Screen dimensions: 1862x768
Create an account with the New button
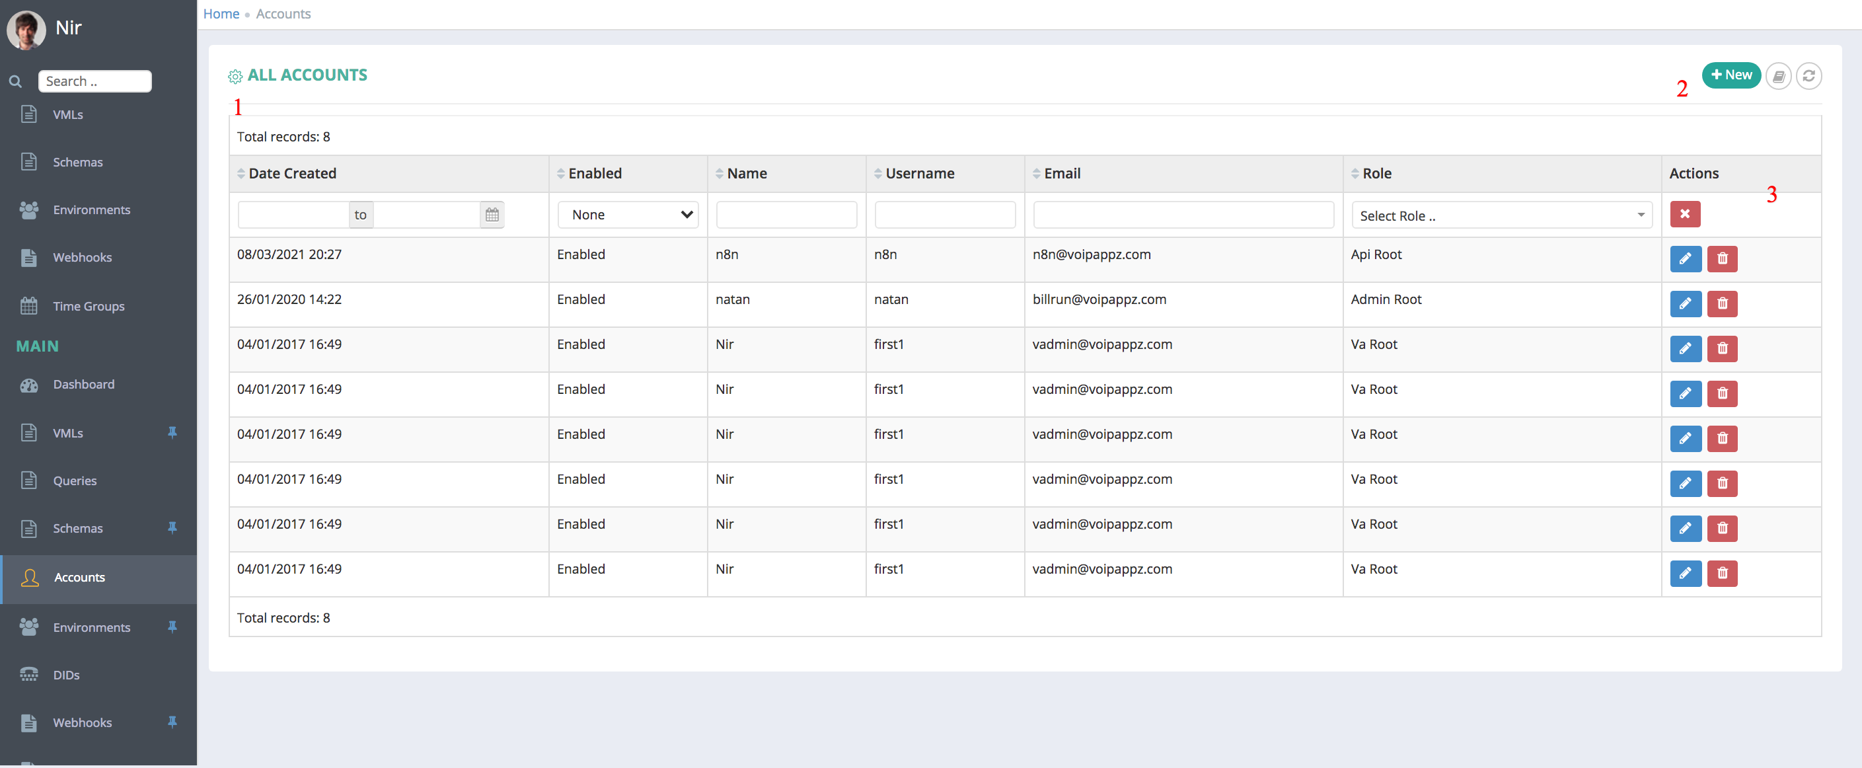pos(1731,75)
